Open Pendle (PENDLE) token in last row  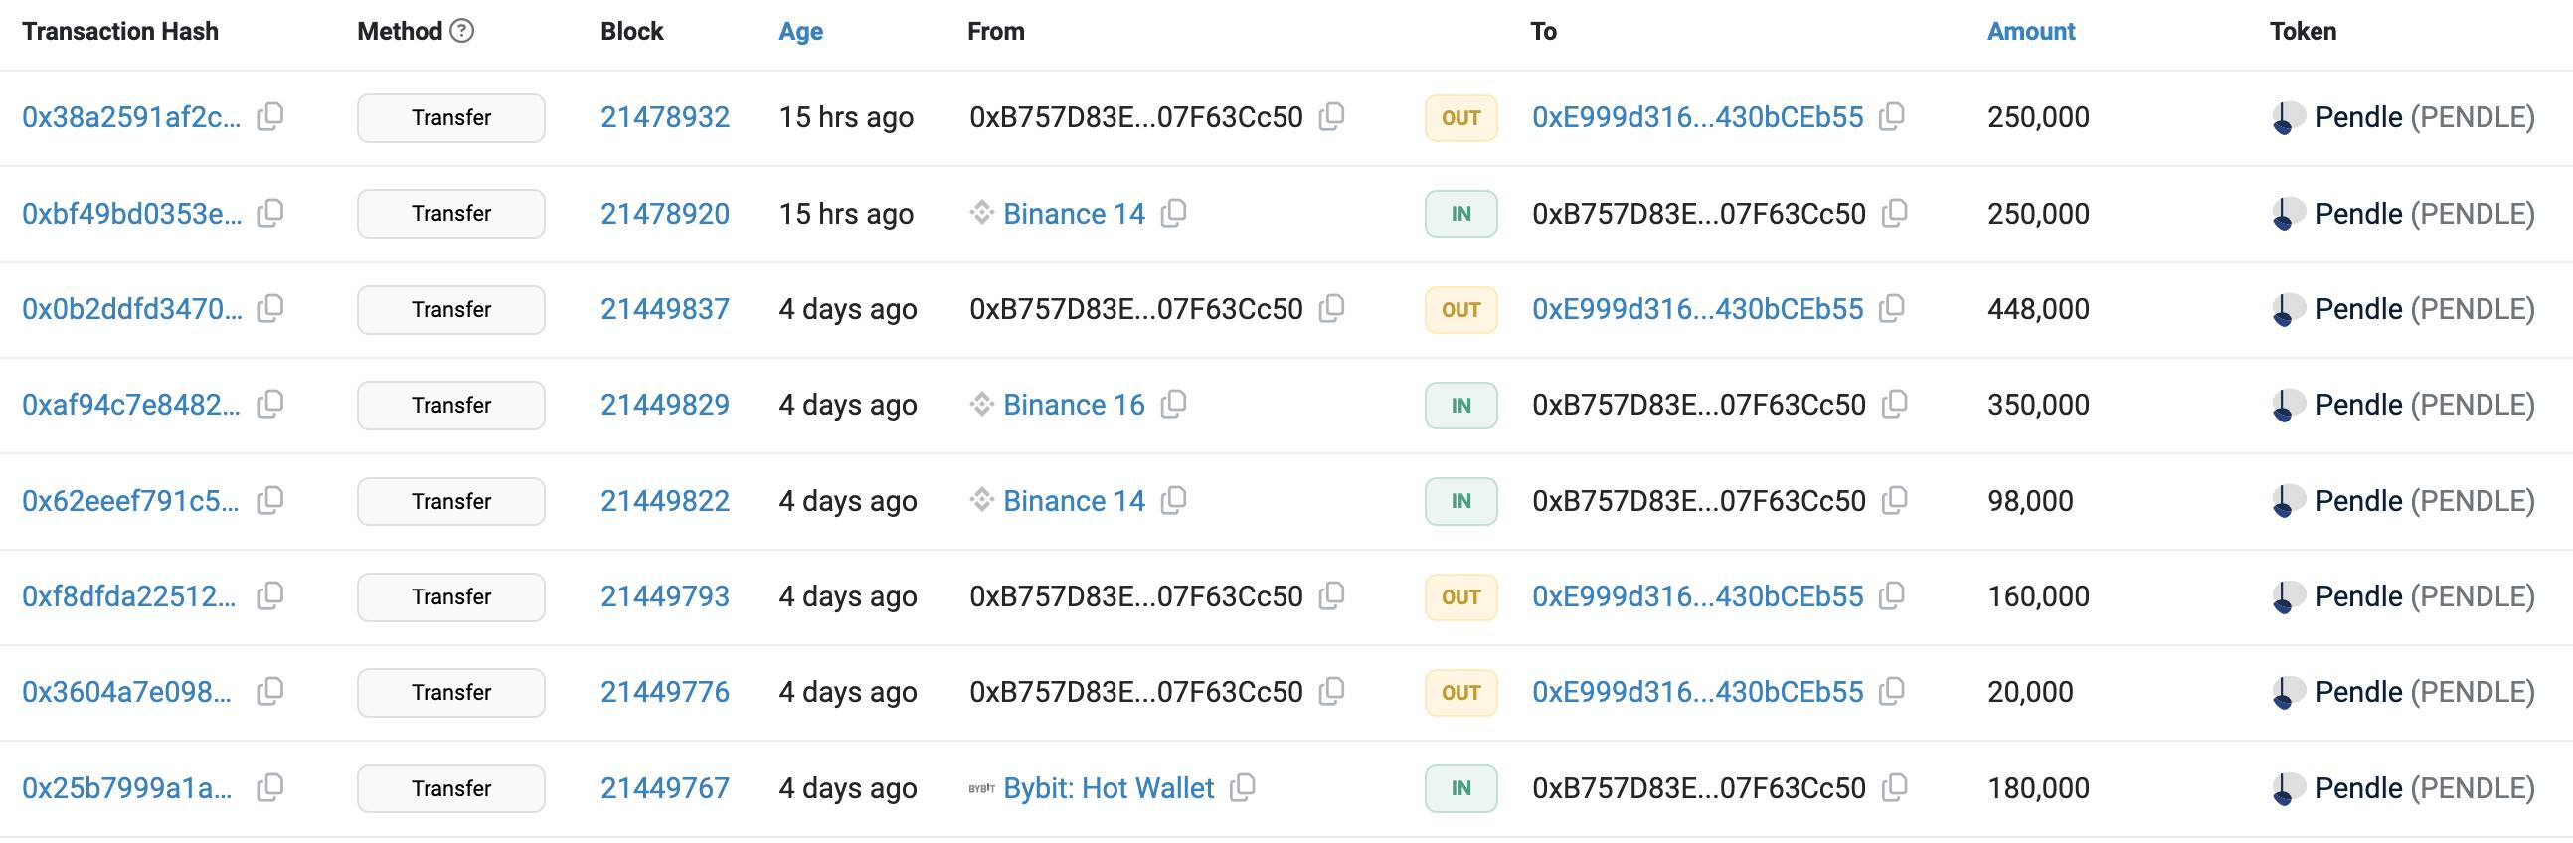click(2424, 788)
